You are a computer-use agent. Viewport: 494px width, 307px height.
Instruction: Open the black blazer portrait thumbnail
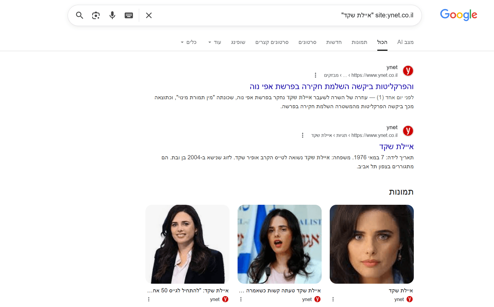click(x=187, y=244)
